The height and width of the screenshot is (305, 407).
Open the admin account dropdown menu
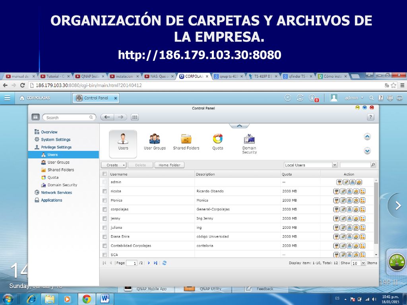coord(354,98)
